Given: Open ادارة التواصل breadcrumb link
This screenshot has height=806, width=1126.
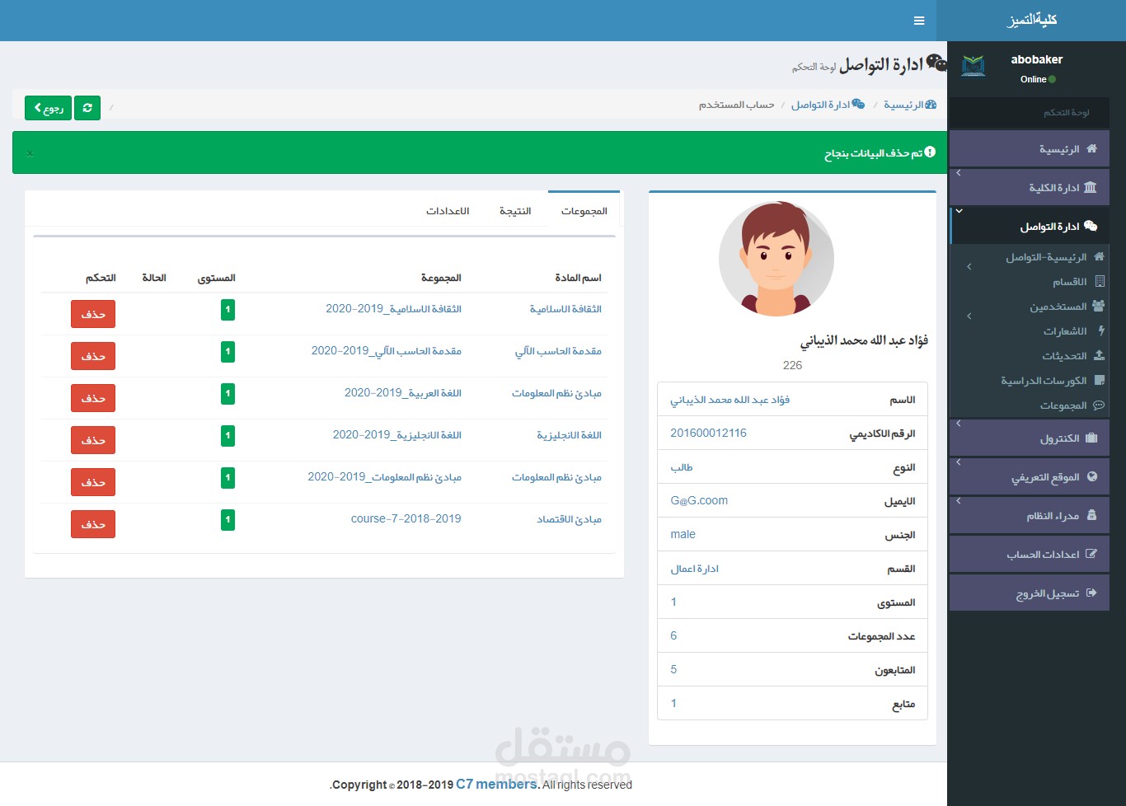Looking at the screenshot, I should coord(828,105).
